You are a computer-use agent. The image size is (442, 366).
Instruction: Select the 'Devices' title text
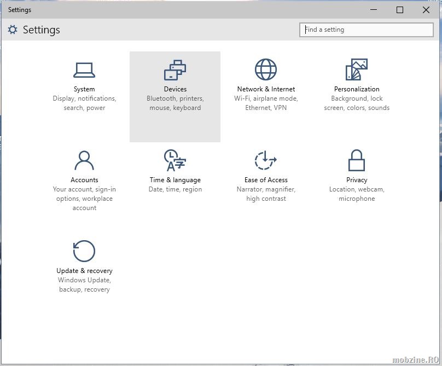point(176,89)
